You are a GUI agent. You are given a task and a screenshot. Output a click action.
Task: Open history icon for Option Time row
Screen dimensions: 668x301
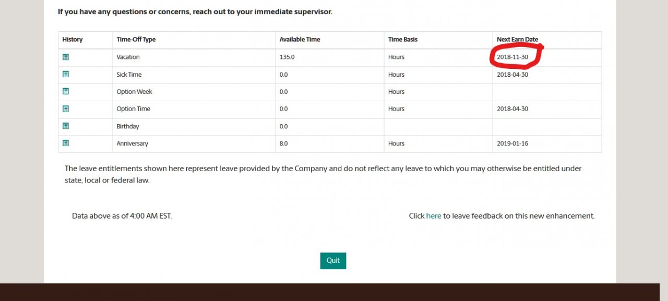[x=66, y=109]
